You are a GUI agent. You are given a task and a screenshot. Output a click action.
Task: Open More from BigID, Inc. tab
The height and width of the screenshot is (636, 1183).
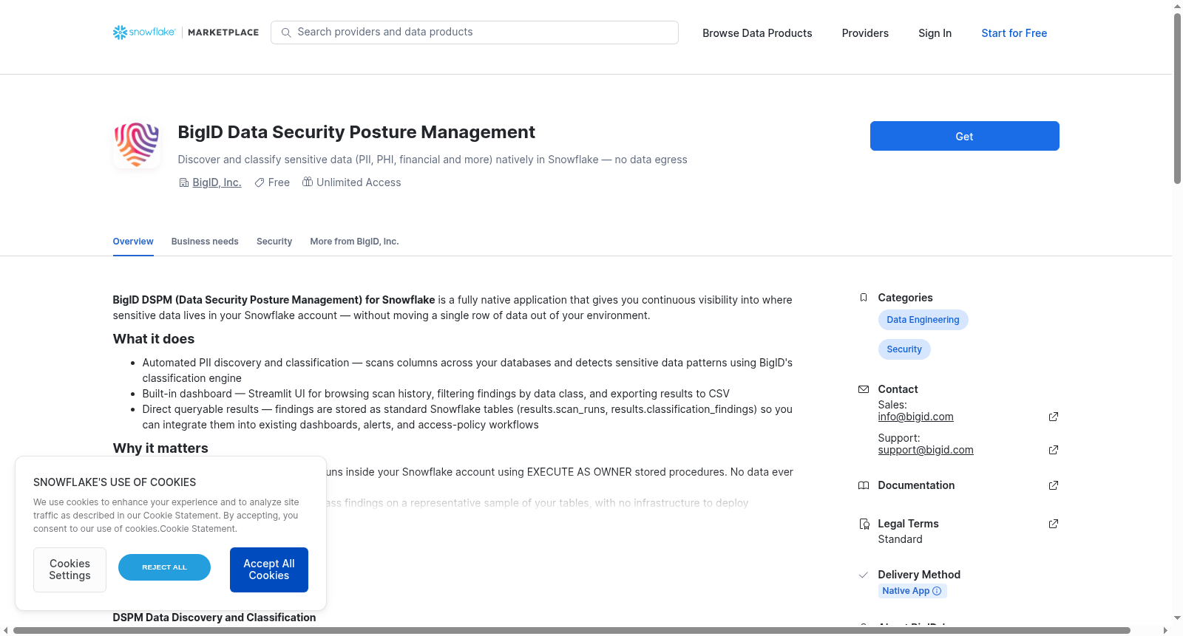[354, 242]
